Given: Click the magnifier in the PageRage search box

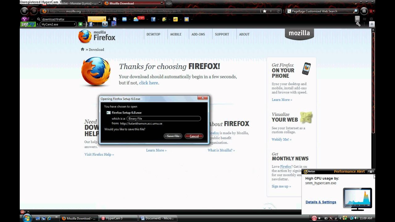Looking at the screenshot, I should [355, 11].
